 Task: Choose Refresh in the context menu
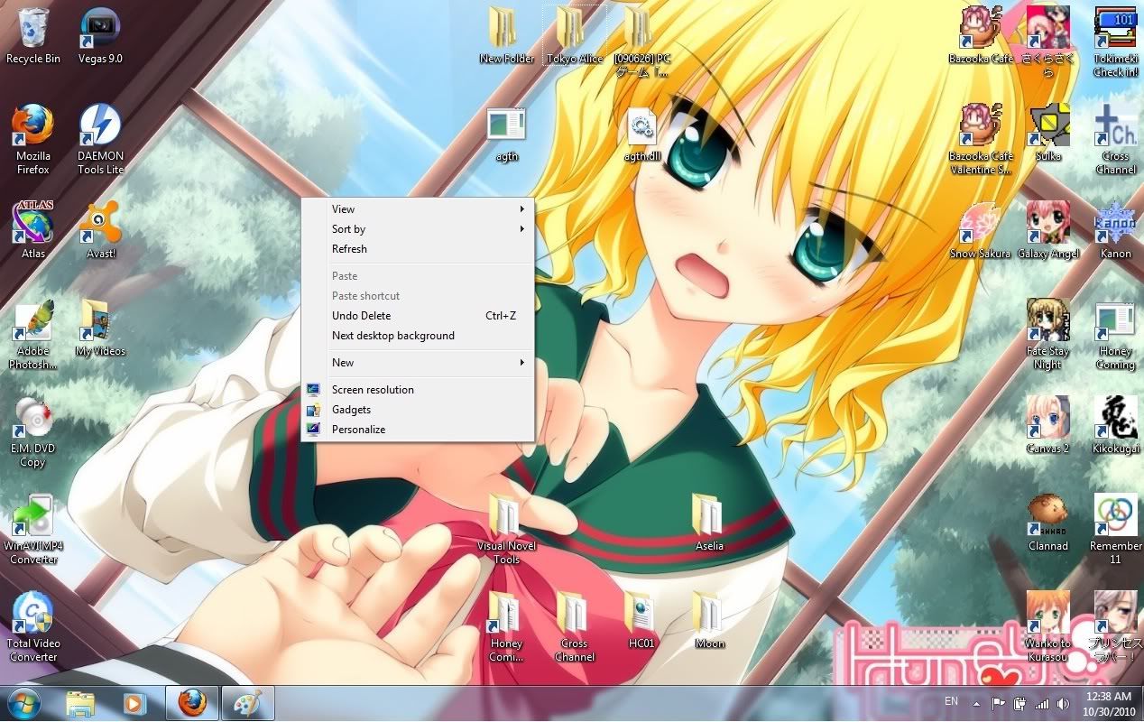[x=418, y=249]
